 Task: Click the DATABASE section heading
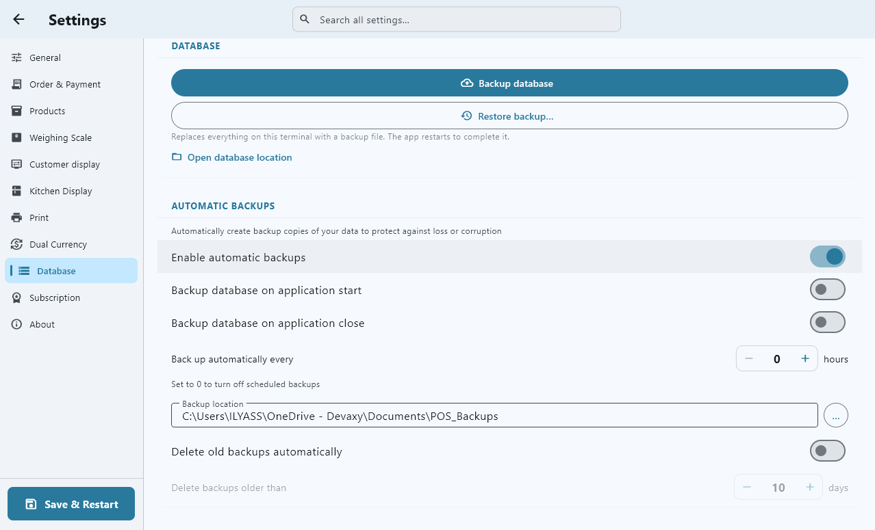pos(196,46)
